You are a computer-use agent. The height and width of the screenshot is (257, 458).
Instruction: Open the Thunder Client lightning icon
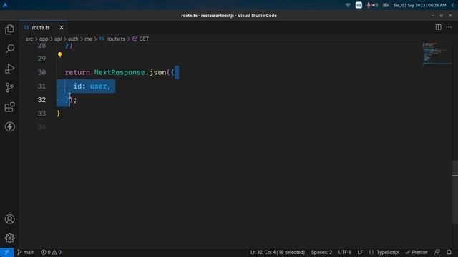click(x=9, y=126)
